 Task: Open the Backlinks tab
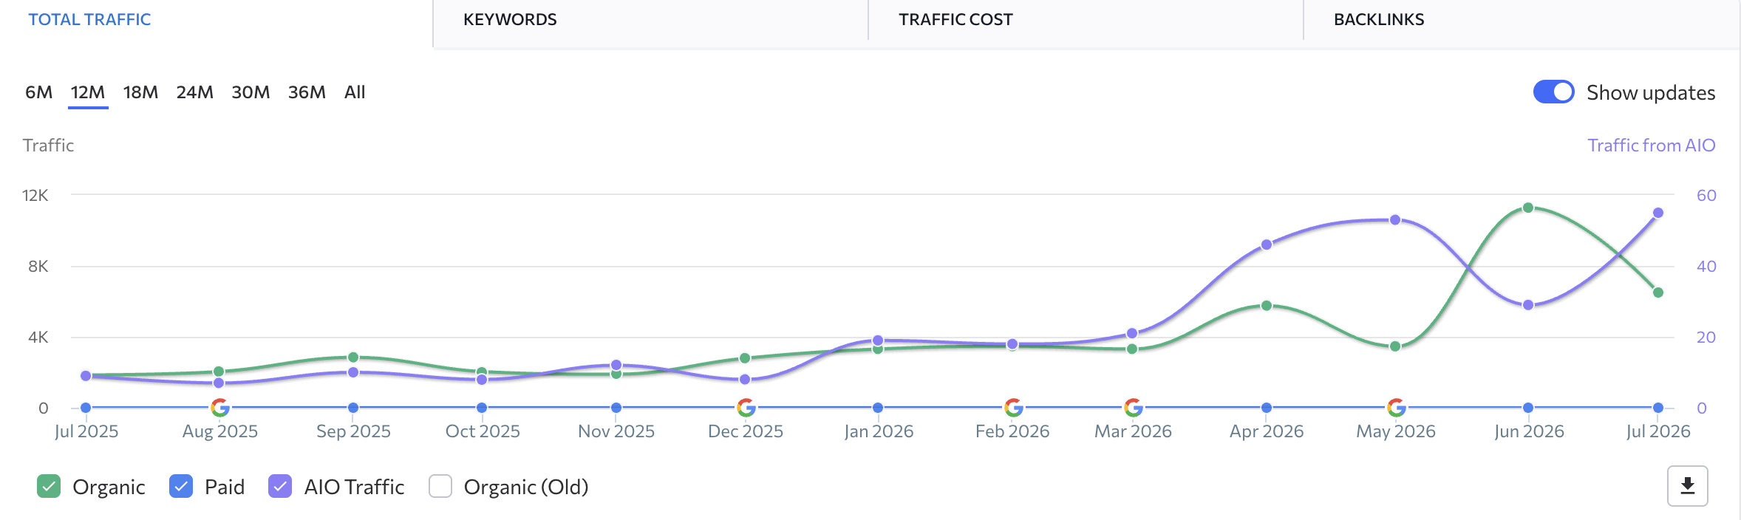[1379, 20]
